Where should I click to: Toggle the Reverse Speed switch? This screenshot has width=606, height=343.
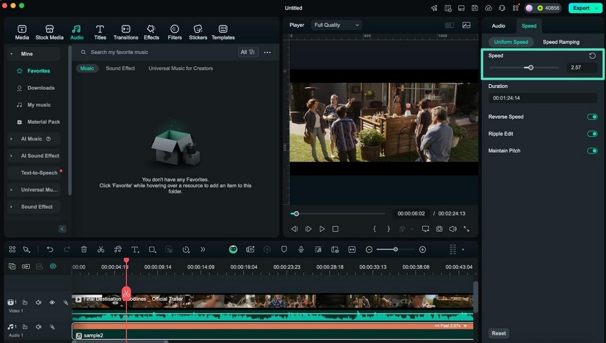coord(592,117)
